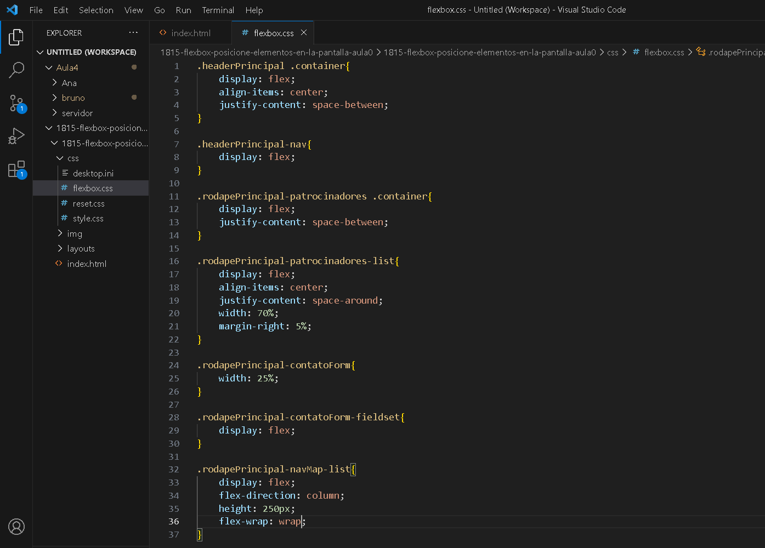Viewport: 765px width, 548px height.
Task: Collapse the UNTITLED (WORKSPACE) section
Action: (91, 52)
